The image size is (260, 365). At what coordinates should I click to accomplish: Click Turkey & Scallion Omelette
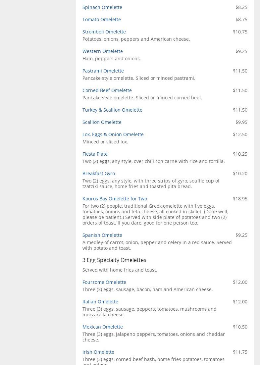coord(112,110)
